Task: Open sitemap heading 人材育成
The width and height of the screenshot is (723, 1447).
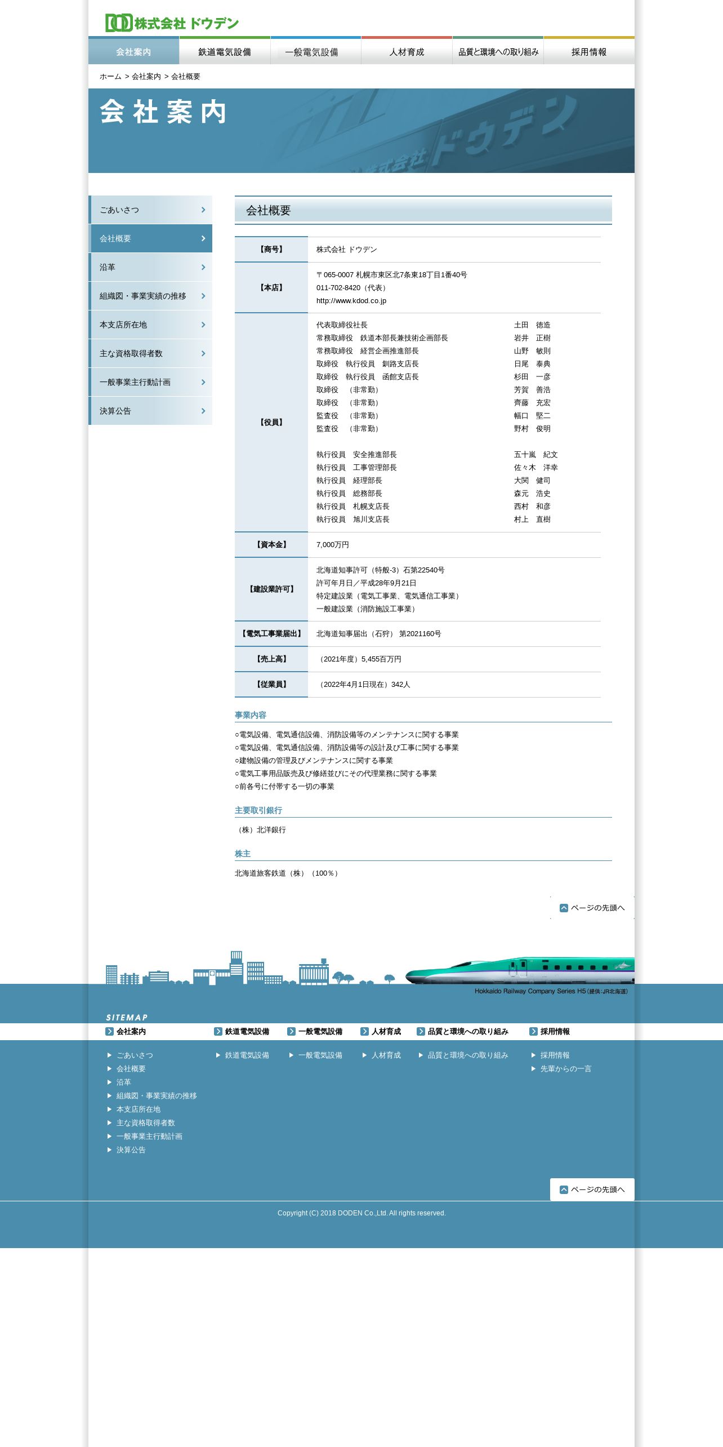Action: tap(386, 1031)
